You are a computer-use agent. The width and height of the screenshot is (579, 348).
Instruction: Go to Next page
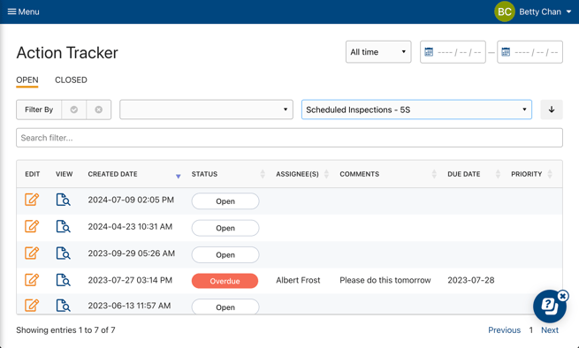click(x=550, y=330)
